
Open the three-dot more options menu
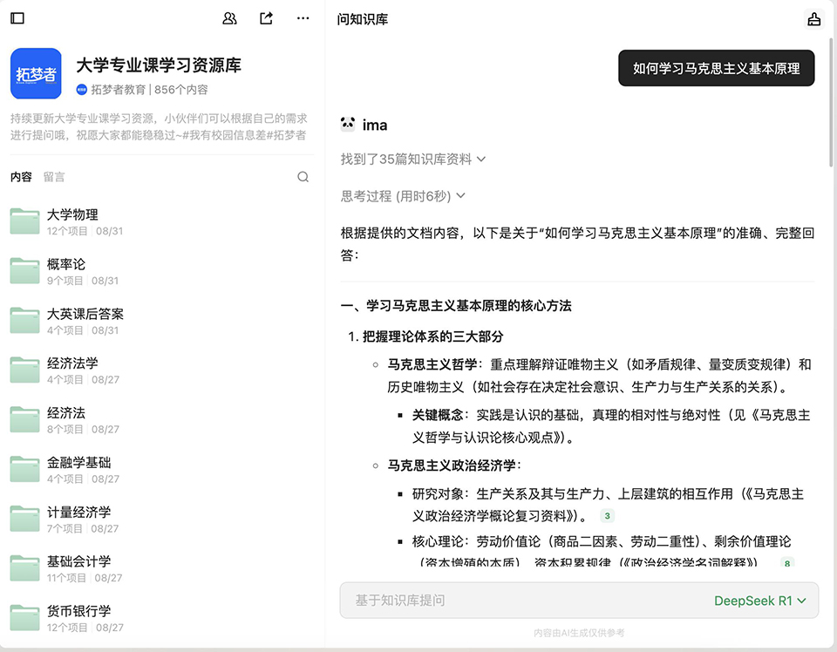pyautogui.click(x=303, y=18)
